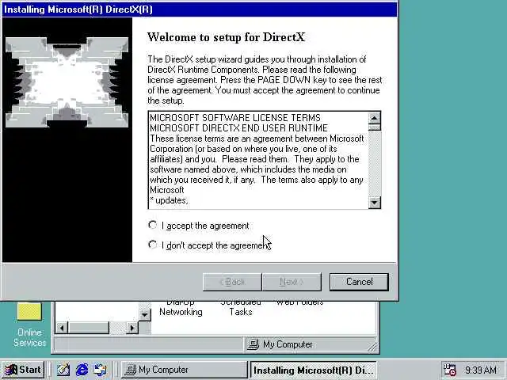Click the Cancel button in DirectX setup
Image resolution: width=507 pixels, height=380 pixels.
point(359,282)
